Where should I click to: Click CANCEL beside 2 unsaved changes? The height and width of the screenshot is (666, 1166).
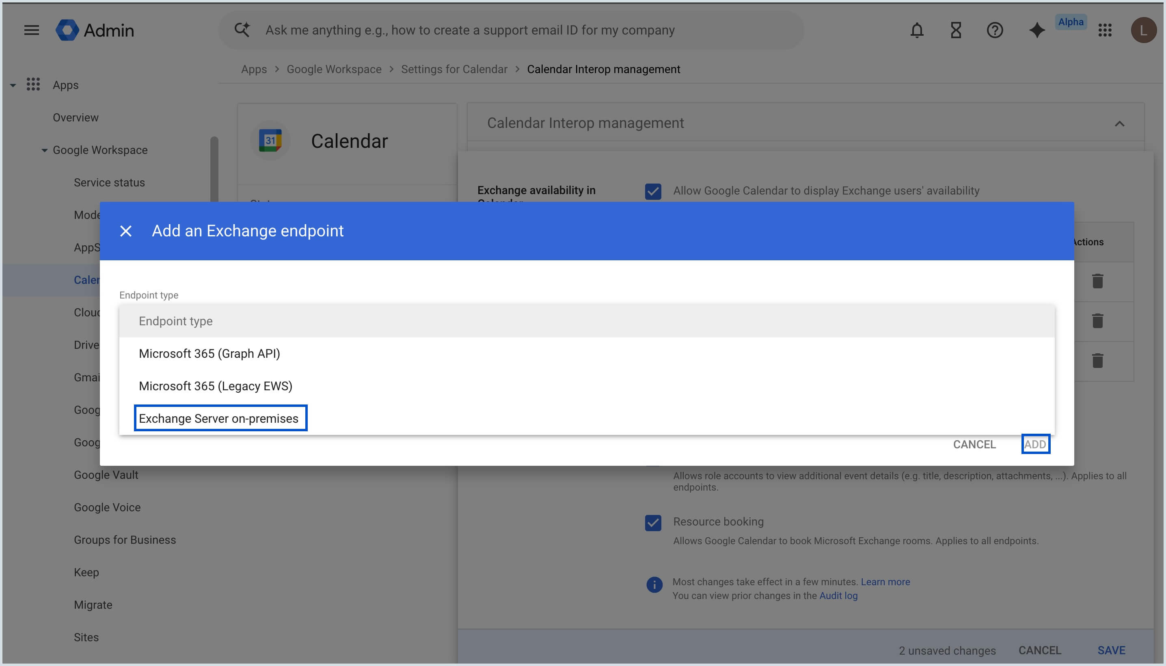pos(1039,650)
